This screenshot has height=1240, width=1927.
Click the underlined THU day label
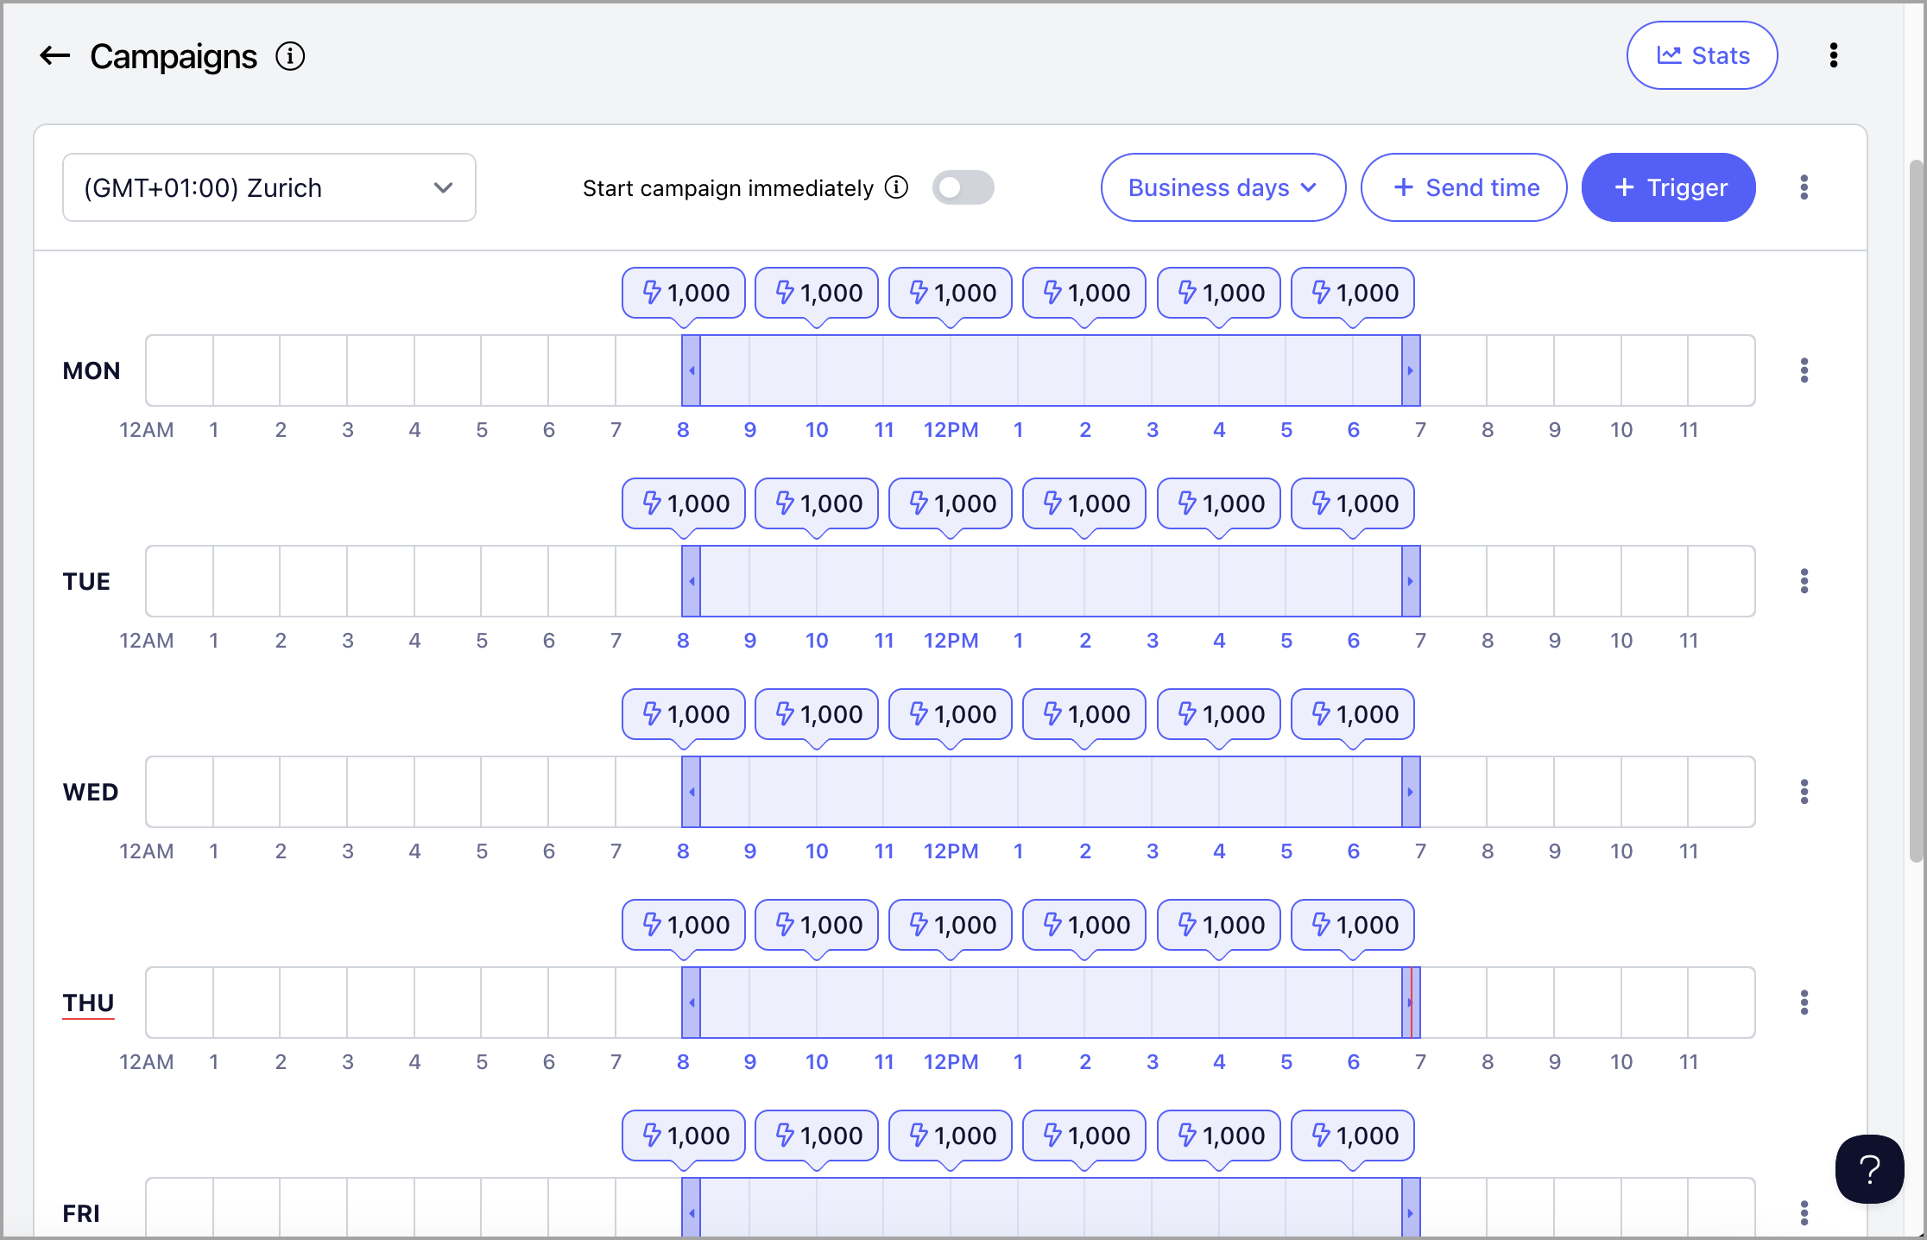(88, 1003)
